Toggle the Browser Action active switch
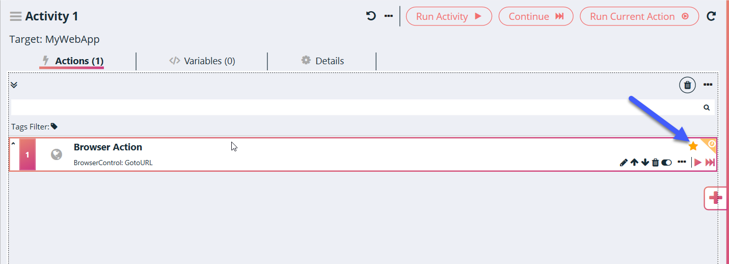The width and height of the screenshot is (729, 264). 667,163
